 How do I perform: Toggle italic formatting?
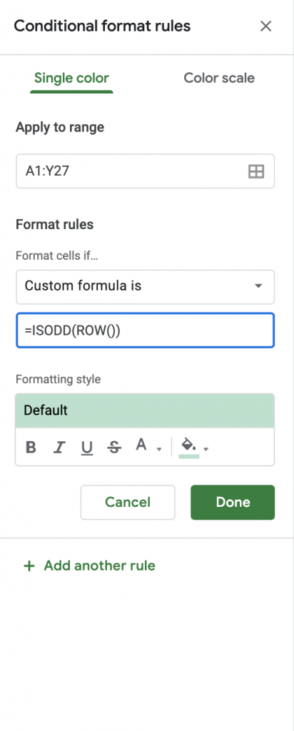click(x=59, y=448)
